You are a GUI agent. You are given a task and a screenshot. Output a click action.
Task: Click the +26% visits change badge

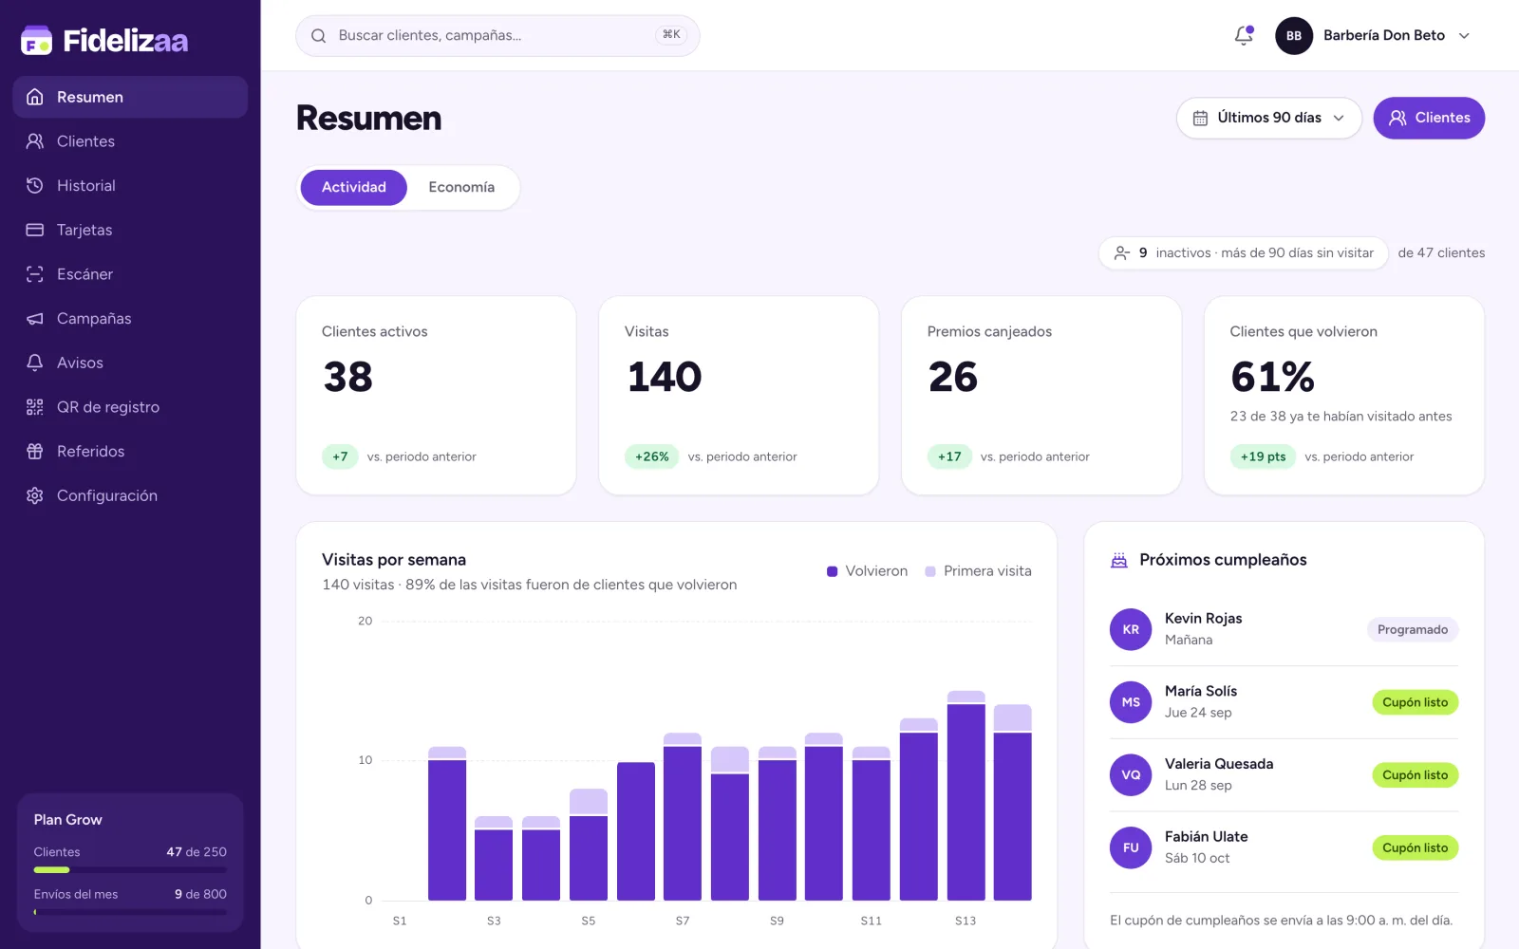(x=651, y=456)
